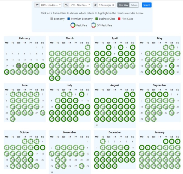This screenshot has height=174, width=183.
Task: Select March 1 availability circle
Action: coord(88,47)
